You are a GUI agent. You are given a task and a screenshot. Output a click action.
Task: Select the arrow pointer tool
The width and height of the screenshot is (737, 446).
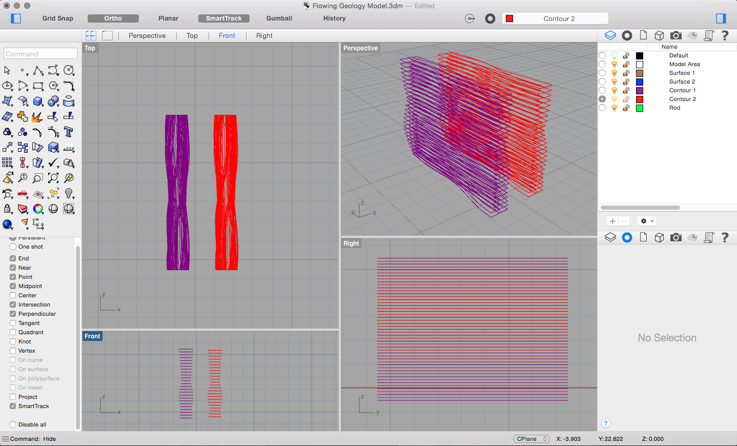click(7, 70)
